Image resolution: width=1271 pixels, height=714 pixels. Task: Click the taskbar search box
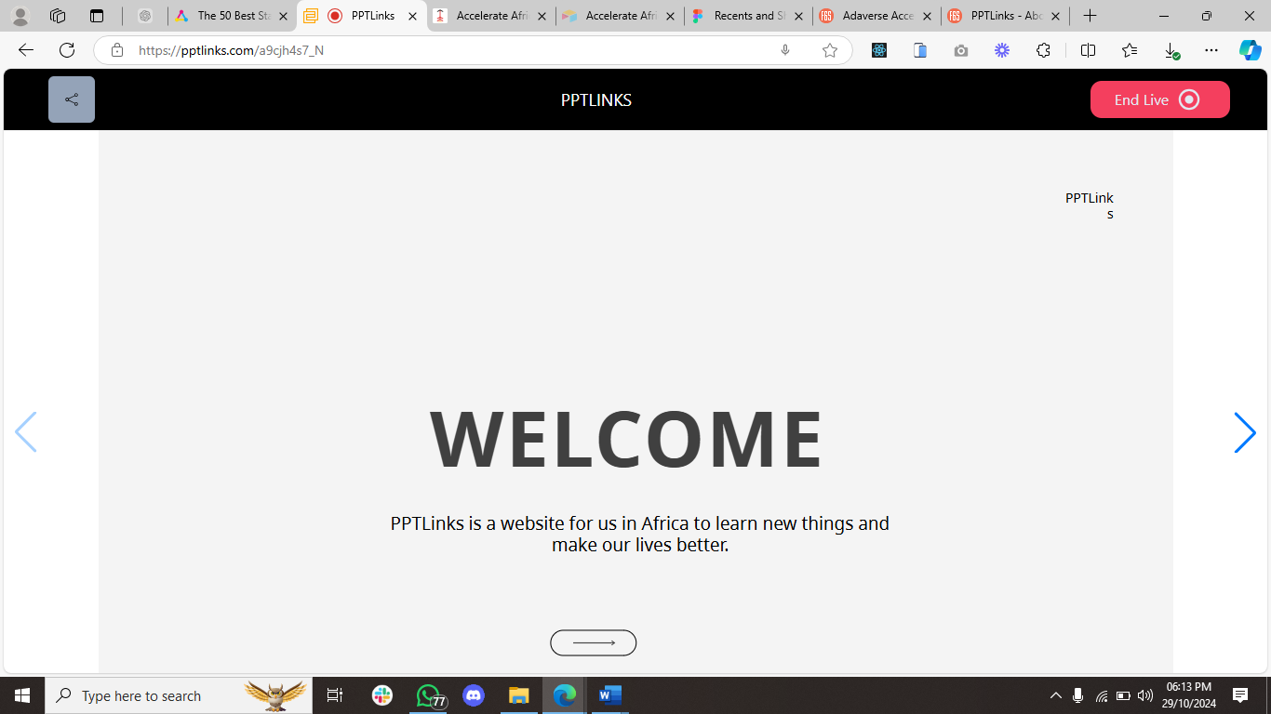tap(180, 695)
